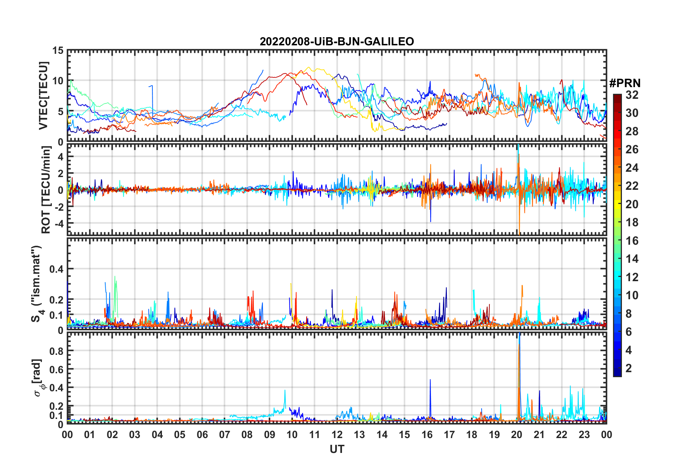The width and height of the screenshot is (674, 471).
Task: Click colorbar tick label 16
Action: [x=632, y=241]
